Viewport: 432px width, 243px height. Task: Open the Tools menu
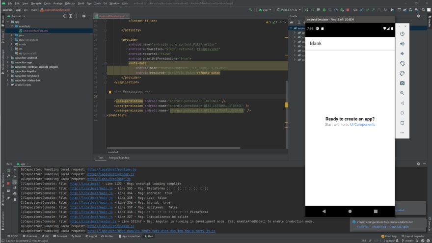pos(98,3)
